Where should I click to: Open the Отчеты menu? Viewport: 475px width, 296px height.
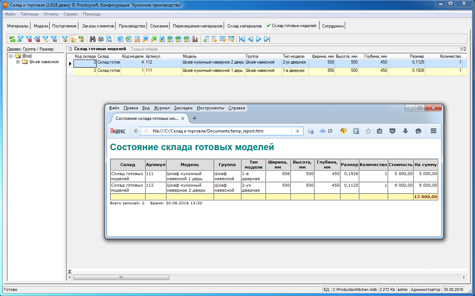tap(51, 14)
